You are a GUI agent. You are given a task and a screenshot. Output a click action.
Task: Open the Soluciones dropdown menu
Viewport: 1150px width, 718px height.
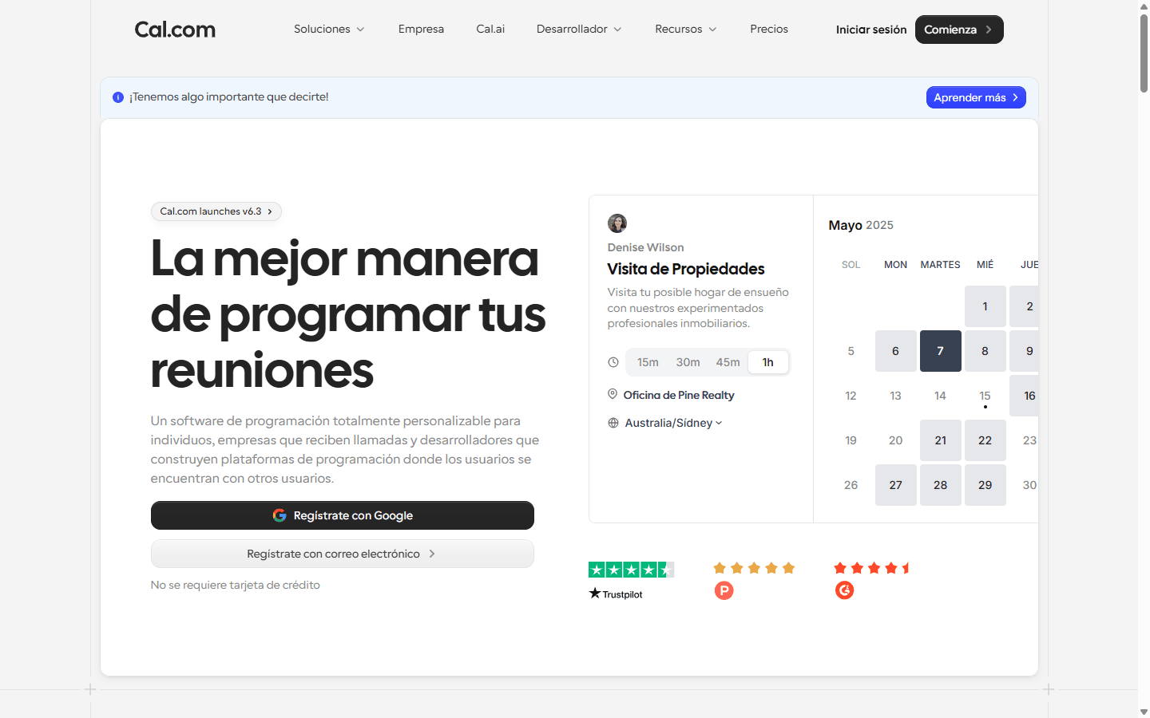tap(329, 29)
